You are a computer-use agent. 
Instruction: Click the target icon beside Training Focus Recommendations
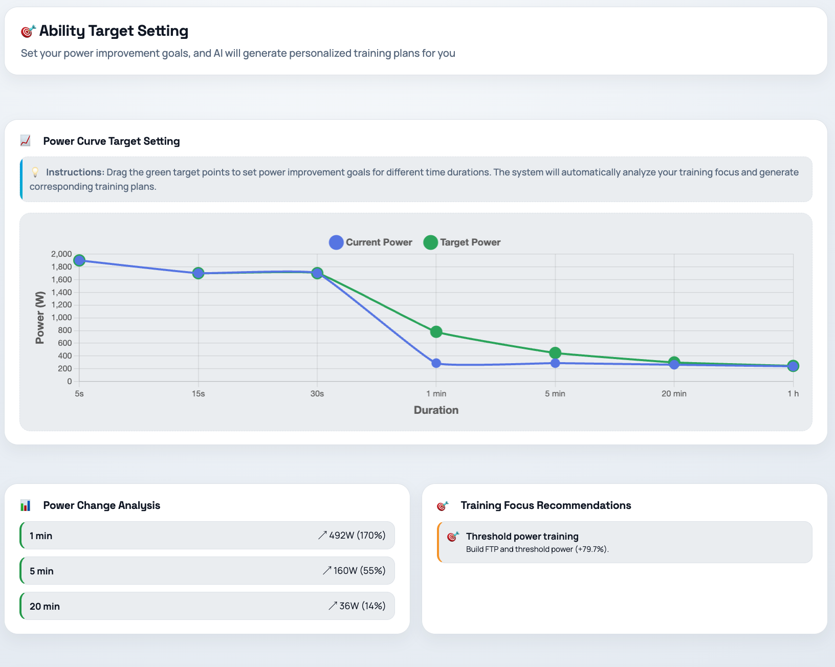point(443,506)
